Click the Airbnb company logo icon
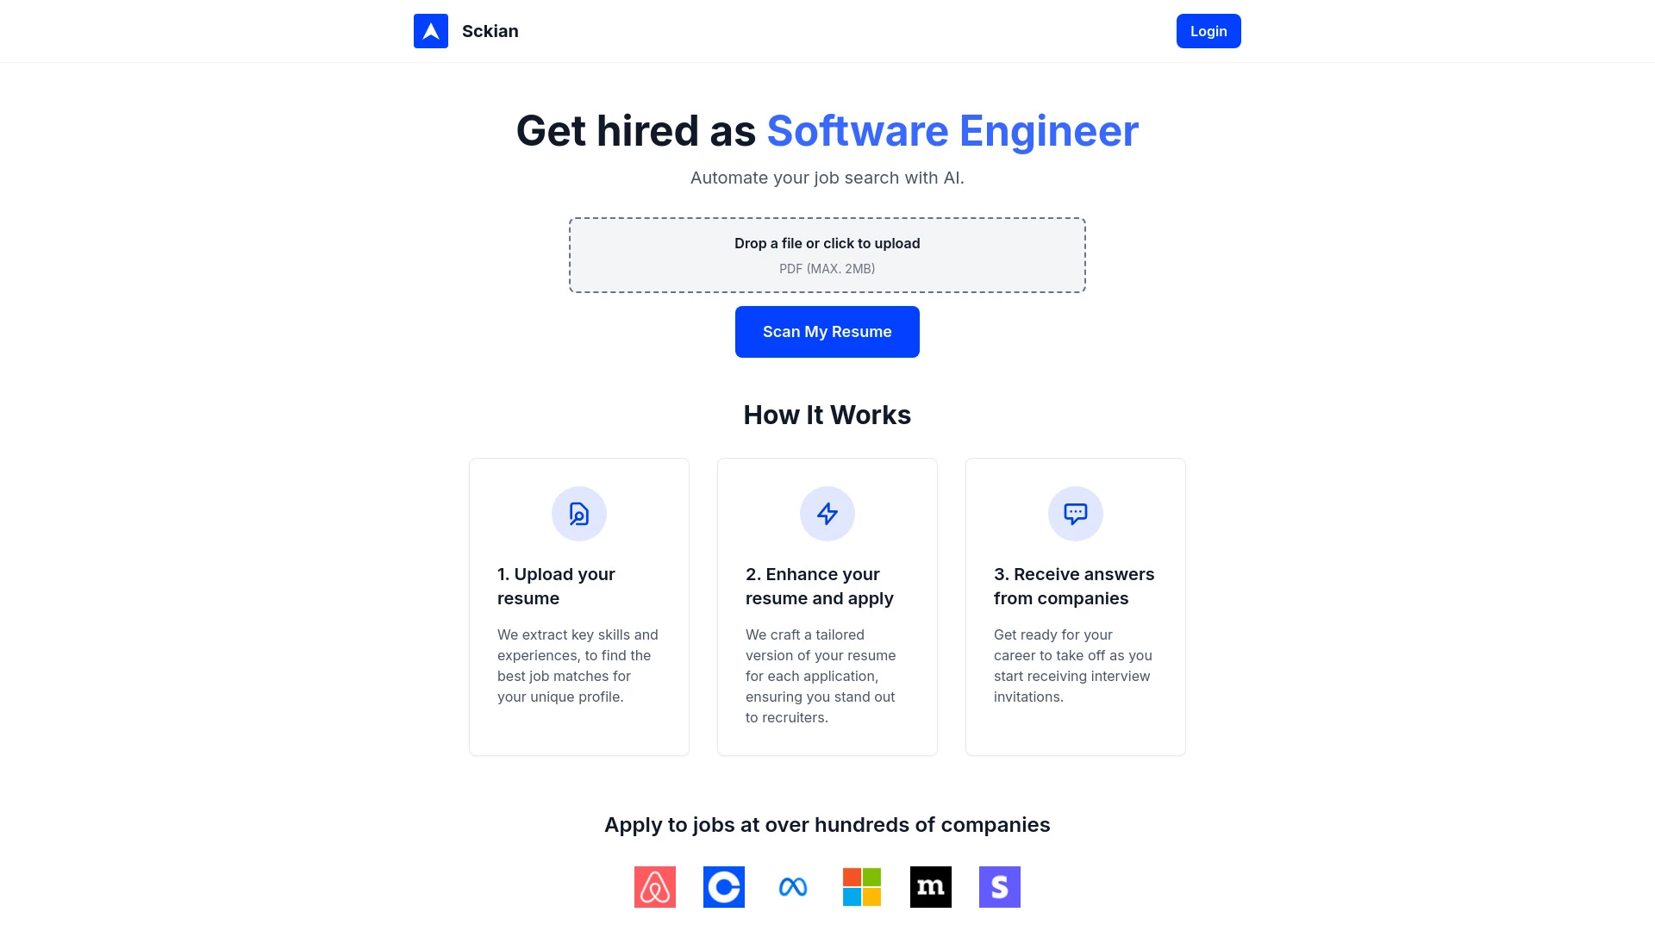This screenshot has height=931, width=1655. 655,887
